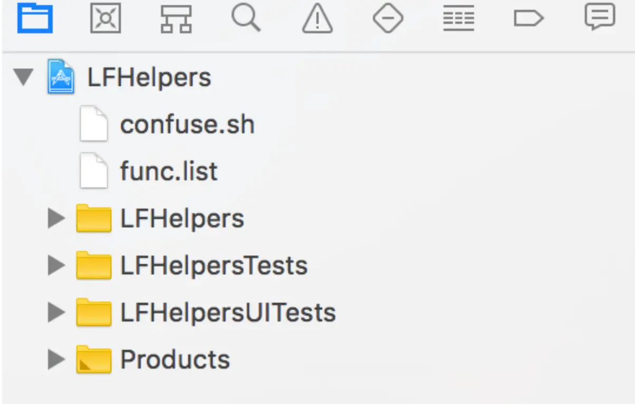The height and width of the screenshot is (406, 635).
Task: Expand the Products folder
Action: click(x=55, y=360)
